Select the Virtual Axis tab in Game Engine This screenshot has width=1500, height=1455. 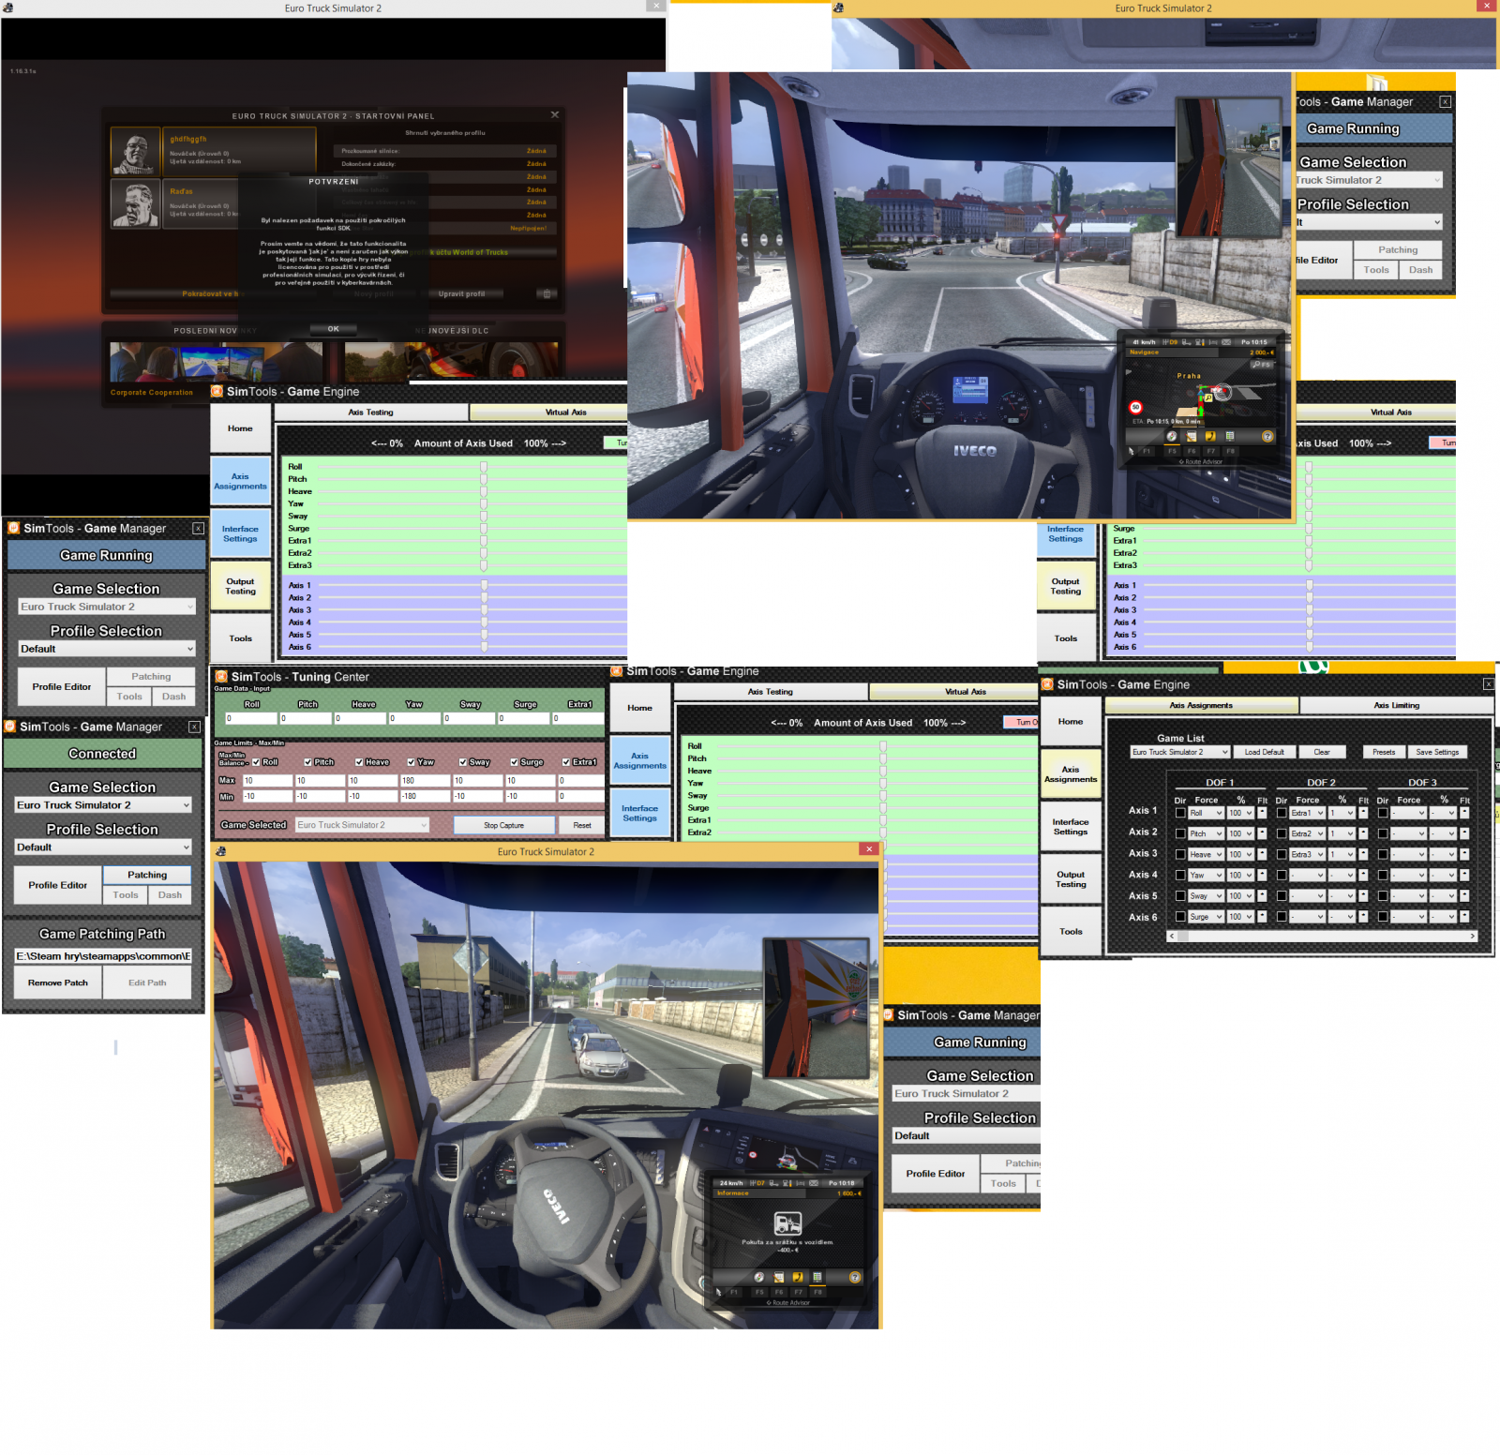(x=965, y=692)
